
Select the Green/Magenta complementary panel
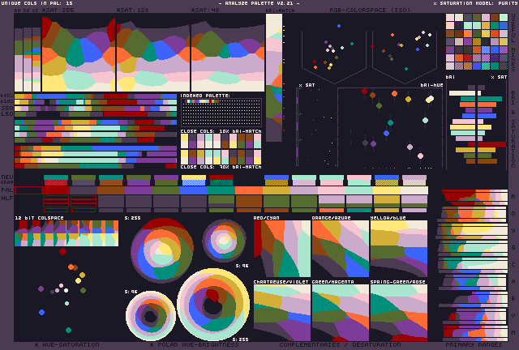pos(340,313)
